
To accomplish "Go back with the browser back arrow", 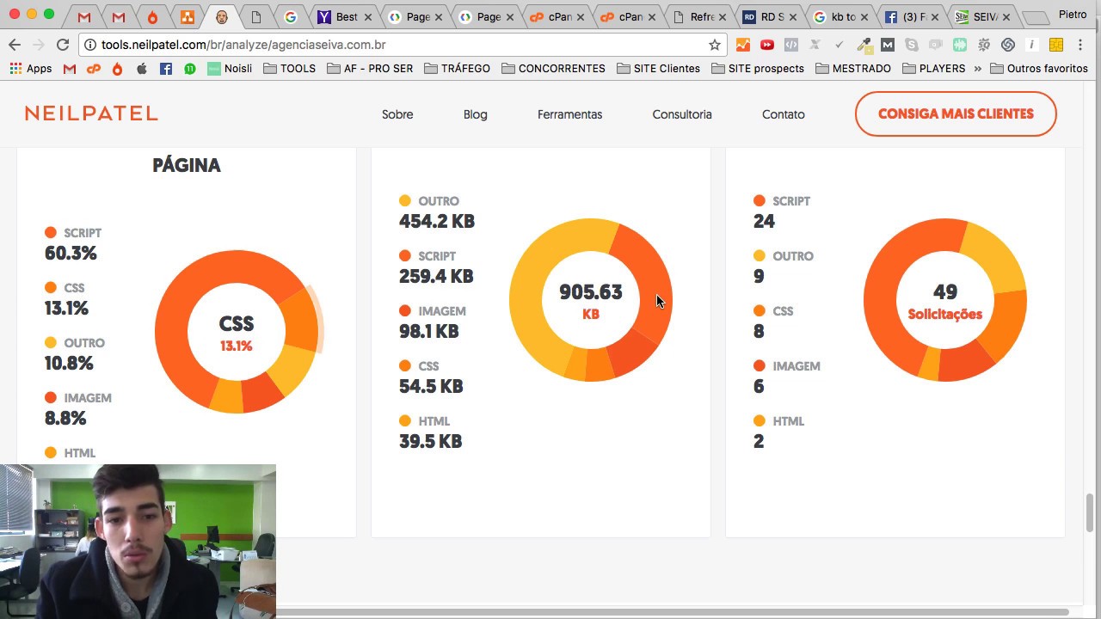I will [x=15, y=45].
